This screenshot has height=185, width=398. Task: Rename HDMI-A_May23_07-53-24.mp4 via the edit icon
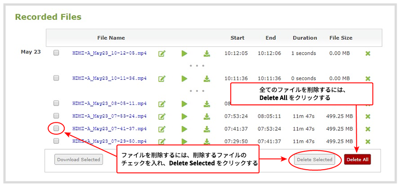point(162,116)
